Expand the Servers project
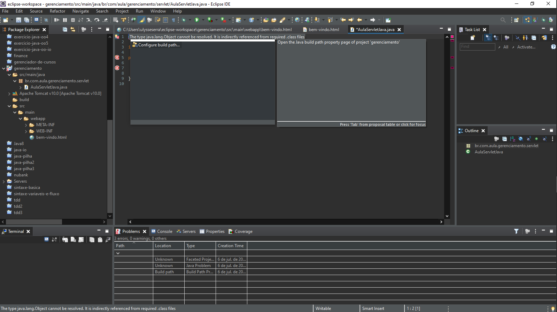The height and width of the screenshot is (312, 557). (x=3, y=181)
